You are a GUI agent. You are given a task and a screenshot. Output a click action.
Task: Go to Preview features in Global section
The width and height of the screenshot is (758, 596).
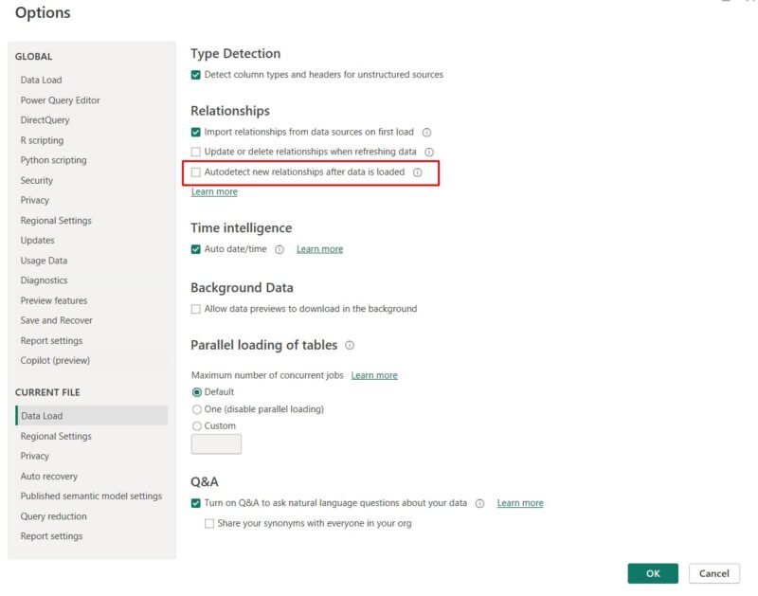54,300
